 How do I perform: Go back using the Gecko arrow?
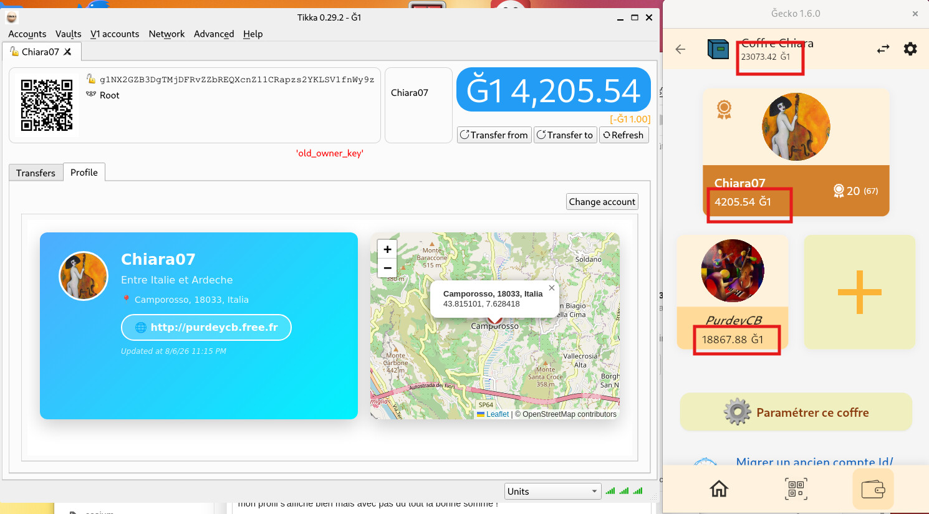coord(680,49)
